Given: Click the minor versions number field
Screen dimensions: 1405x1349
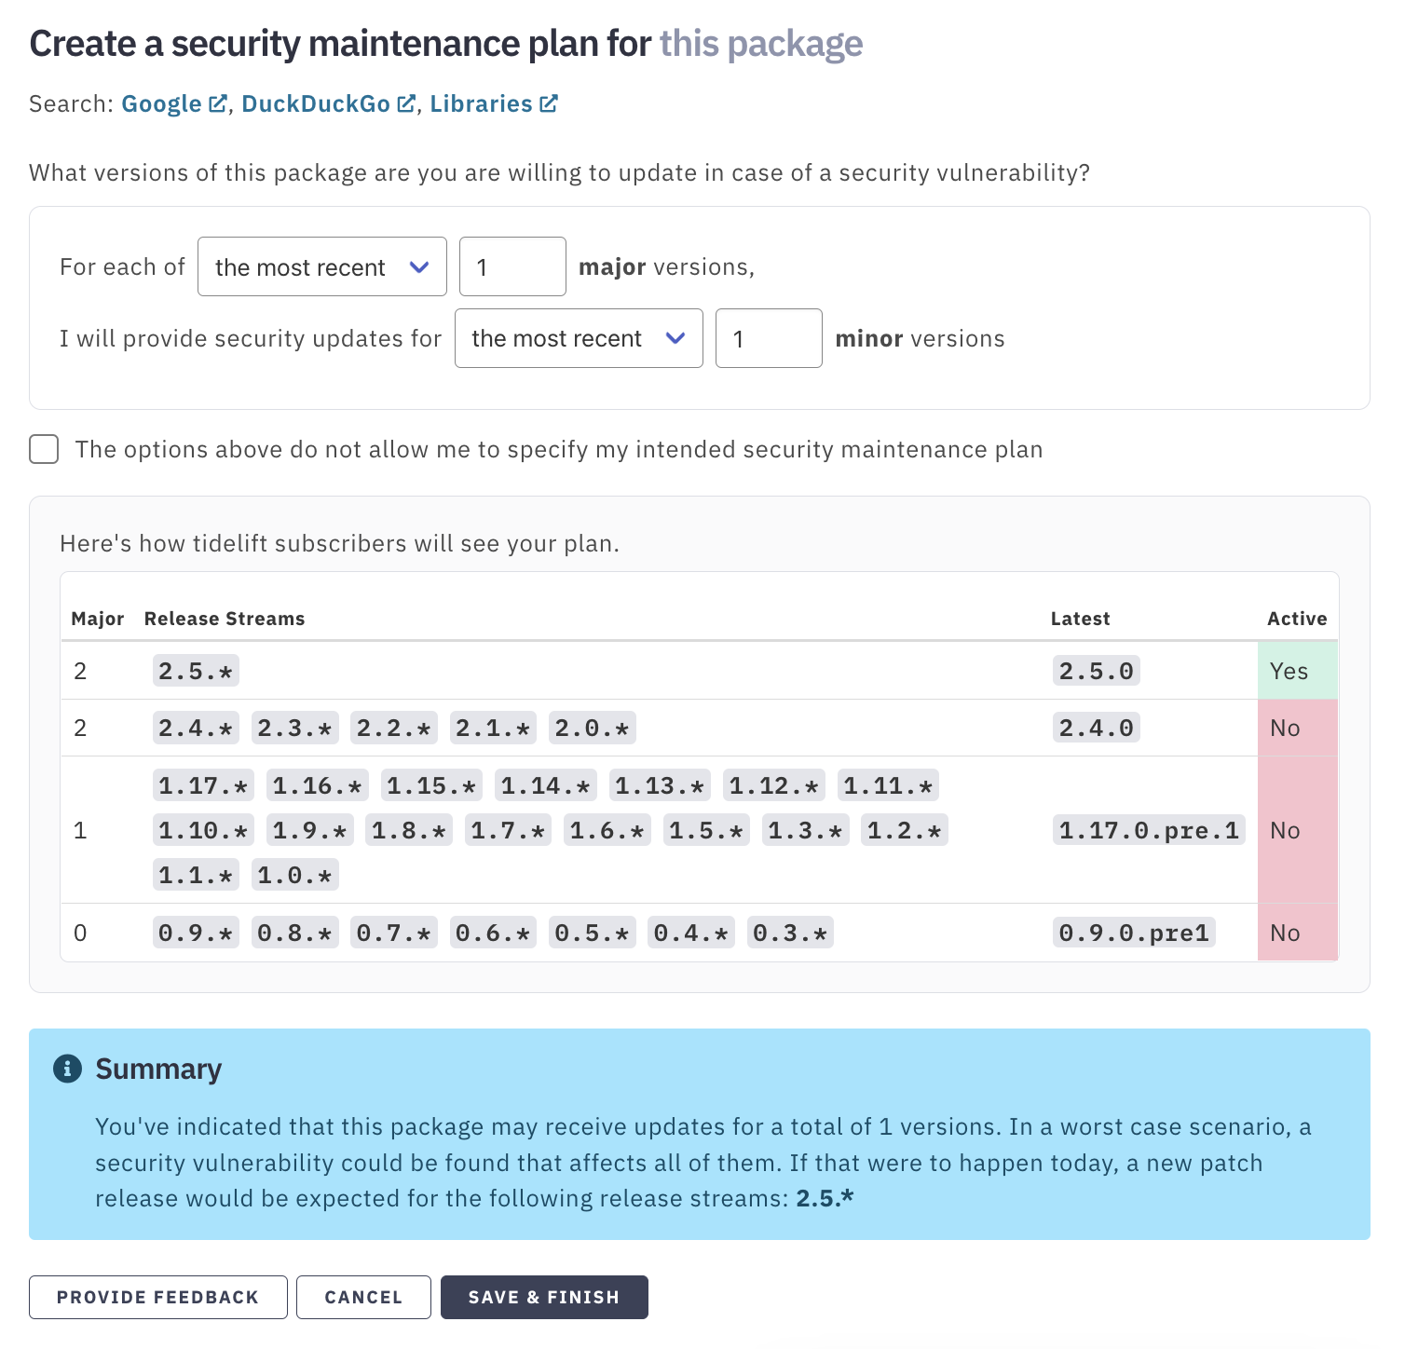Looking at the screenshot, I should pyautogui.click(x=769, y=338).
